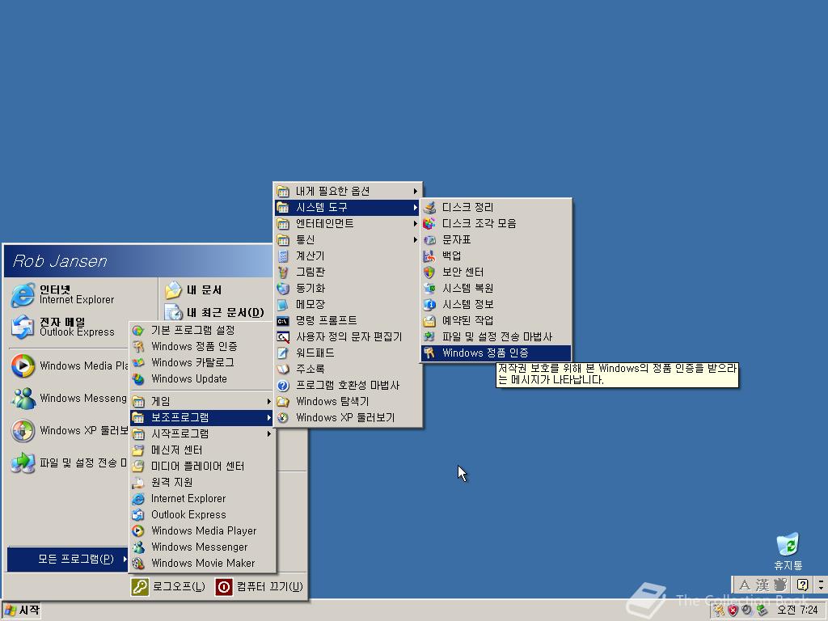Click 미디어 플레이어 센터 icon
This screenshot has height=621, width=828.
(137, 467)
